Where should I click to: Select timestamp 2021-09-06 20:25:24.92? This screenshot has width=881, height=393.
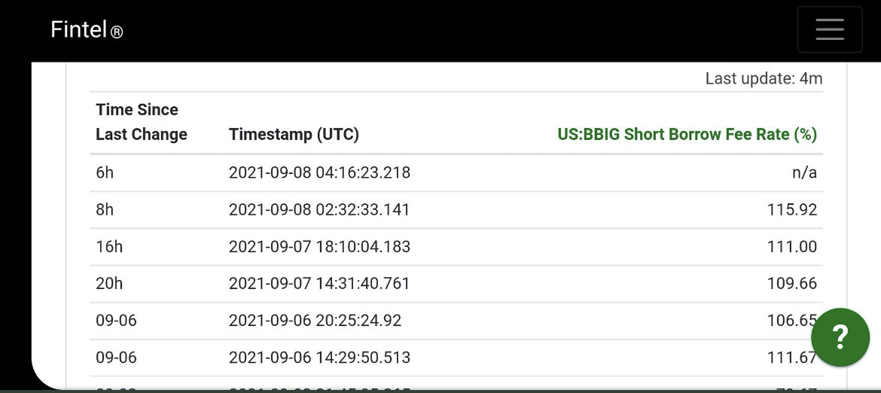coord(316,321)
